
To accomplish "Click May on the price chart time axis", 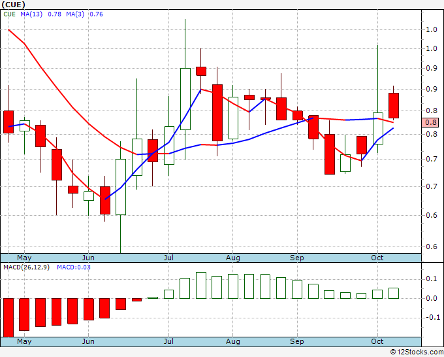I will click(24, 258).
